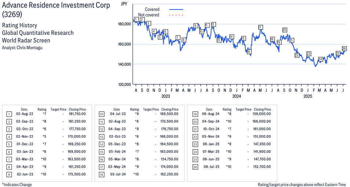This screenshot has width=350, height=187.
Task: Click the date 03-Jul-24 in the table
Action: click(118, 174)
